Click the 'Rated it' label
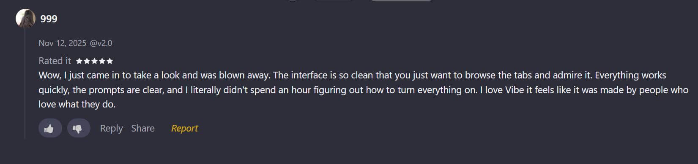The image size is (698, 164). tap(55, 61)
